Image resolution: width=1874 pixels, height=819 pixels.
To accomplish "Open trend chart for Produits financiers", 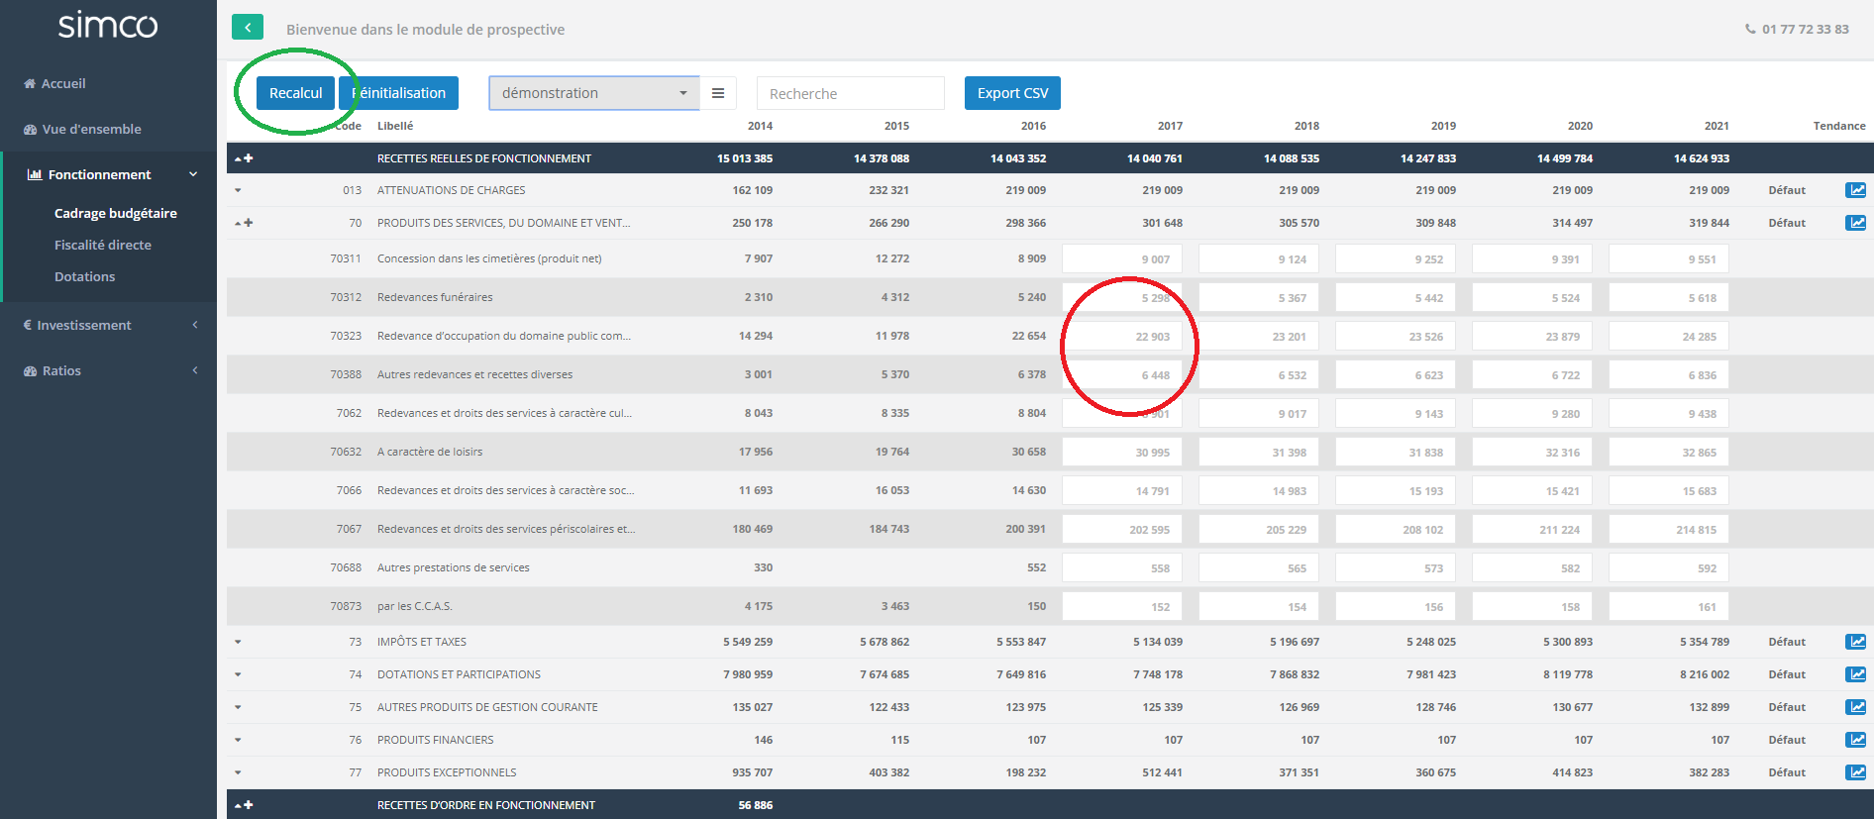I will [x=1855, y=740].
